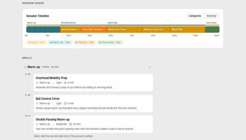Click the 0:14 timestamp
246x140 pixels.
(28, 116)
